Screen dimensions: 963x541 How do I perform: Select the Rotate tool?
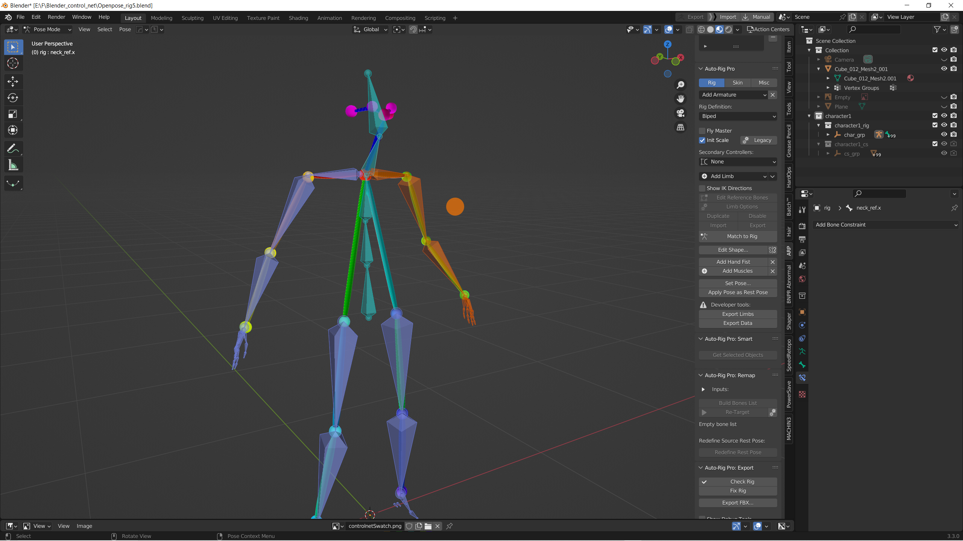tap(13, 98)
